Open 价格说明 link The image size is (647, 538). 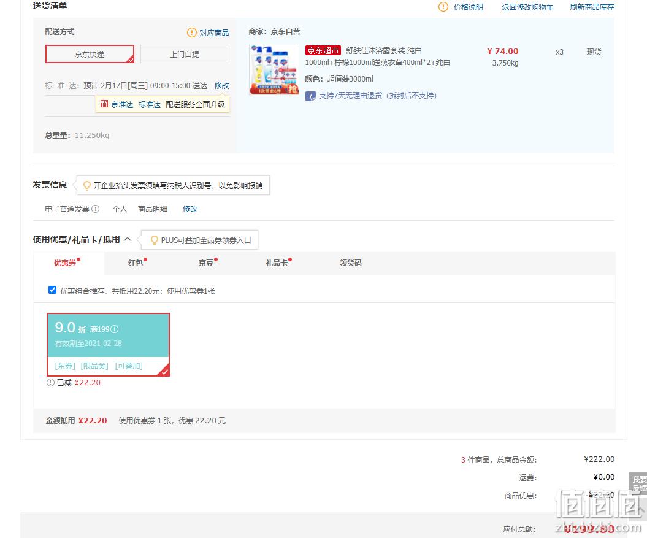tap(469, 7)
